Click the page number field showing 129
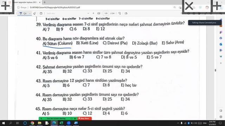This screenshot has height=126, width=225. (106, 13)
